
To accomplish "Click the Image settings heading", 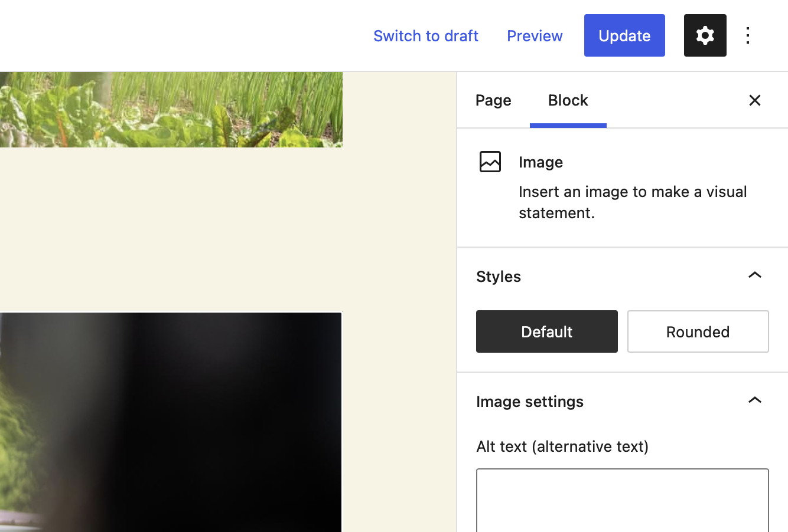I will coord(529,402).
